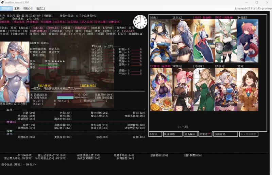Choose 观察[405] command
The image size is (272, 175).
(139, 137)
